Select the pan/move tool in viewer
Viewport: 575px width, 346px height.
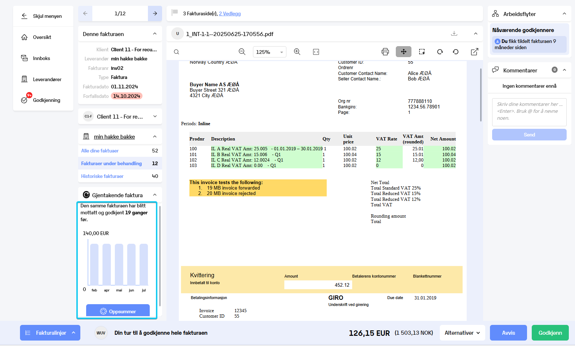coord(403,52)
